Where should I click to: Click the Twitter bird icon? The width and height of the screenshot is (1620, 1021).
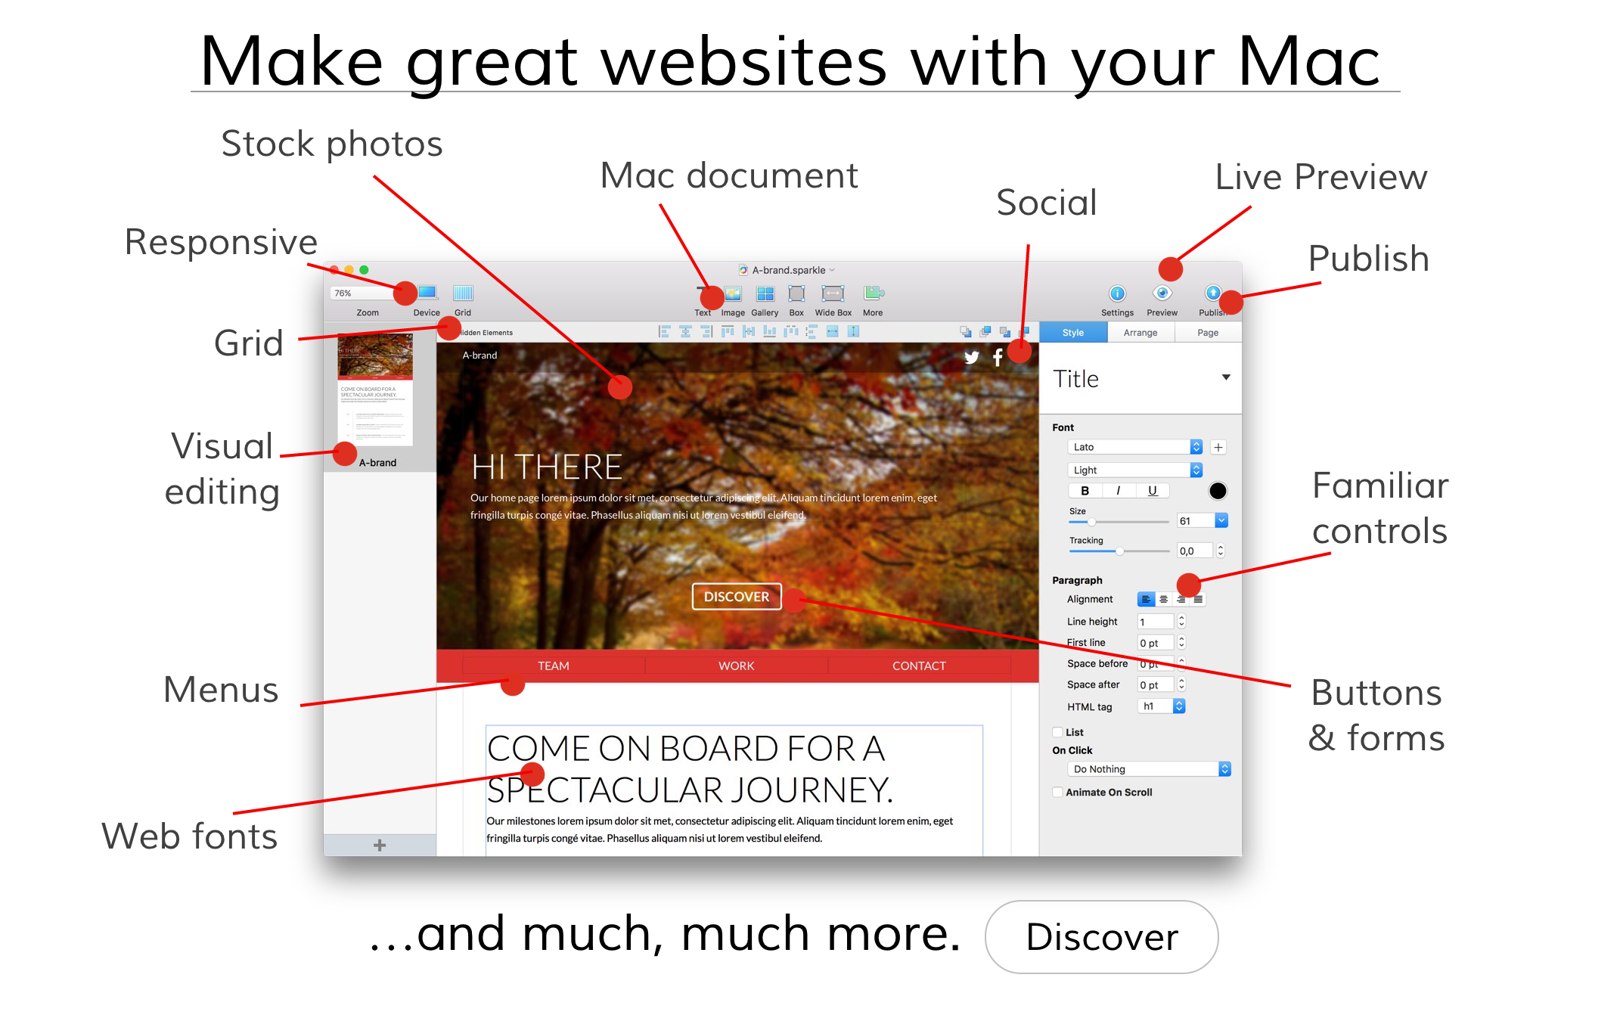971,358
